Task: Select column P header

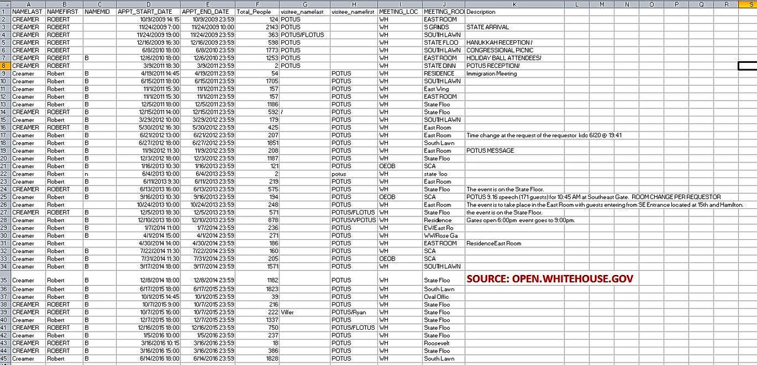Action: (676, 4)
